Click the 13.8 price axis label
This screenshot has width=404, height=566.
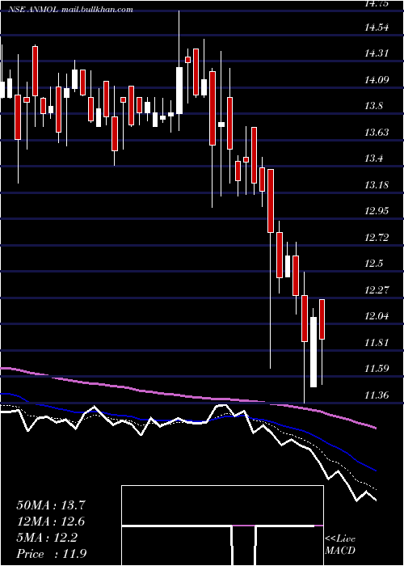click(x=374, y=106)
